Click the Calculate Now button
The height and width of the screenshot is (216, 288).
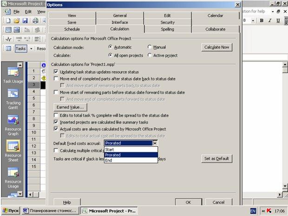(216, 47)
